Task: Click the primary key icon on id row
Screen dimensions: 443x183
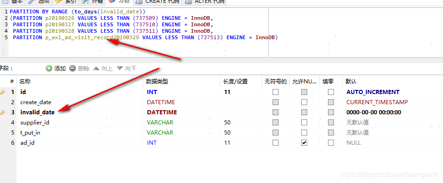Action: [3, 92]
